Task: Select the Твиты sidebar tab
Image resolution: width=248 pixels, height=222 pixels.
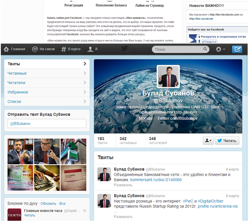Action: [x=47, y=64]
